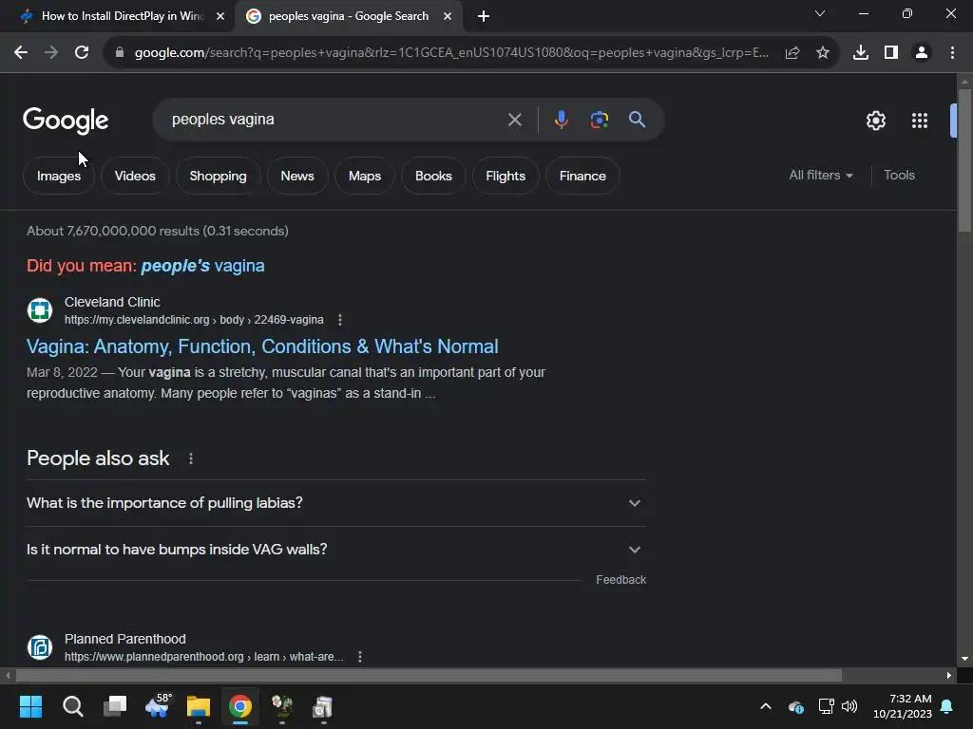This screenshot has width=973, height=729.
Task: Close the peoples vagina Google Search tab
Action: [448, 16]
